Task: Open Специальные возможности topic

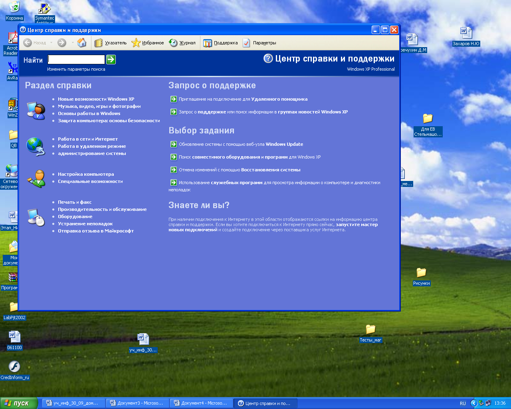Action: tap(90, 181)
